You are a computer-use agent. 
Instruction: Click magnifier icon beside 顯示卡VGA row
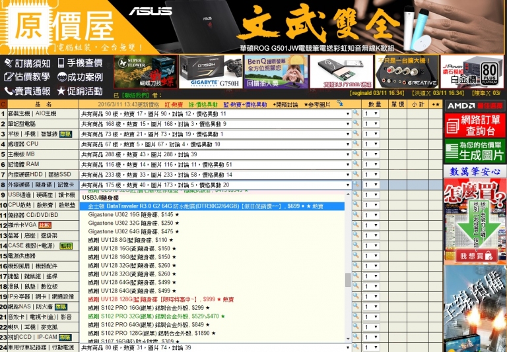pos(356,225)
